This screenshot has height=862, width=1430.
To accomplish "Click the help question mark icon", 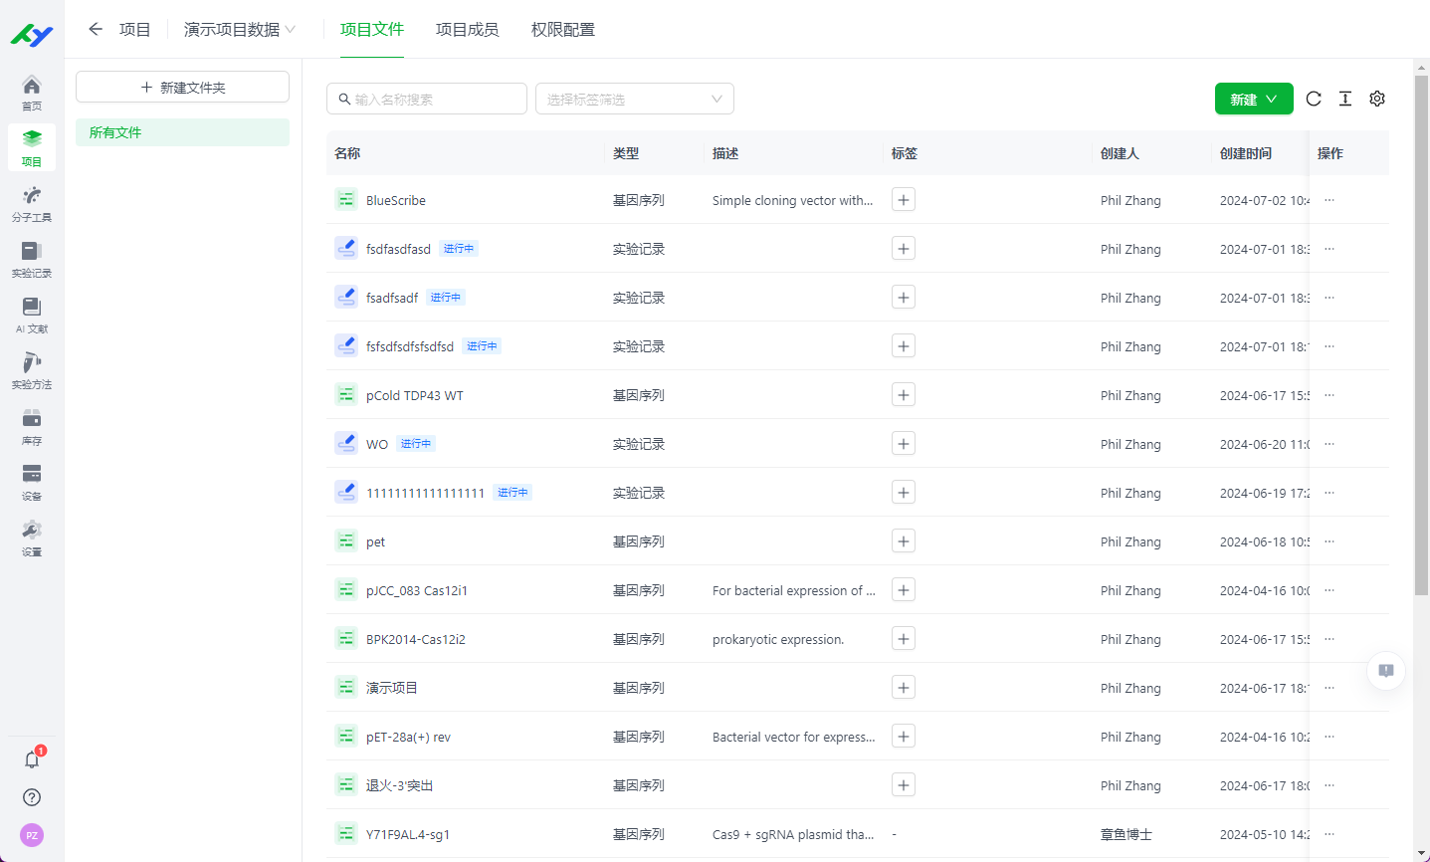I will (32, 797).
